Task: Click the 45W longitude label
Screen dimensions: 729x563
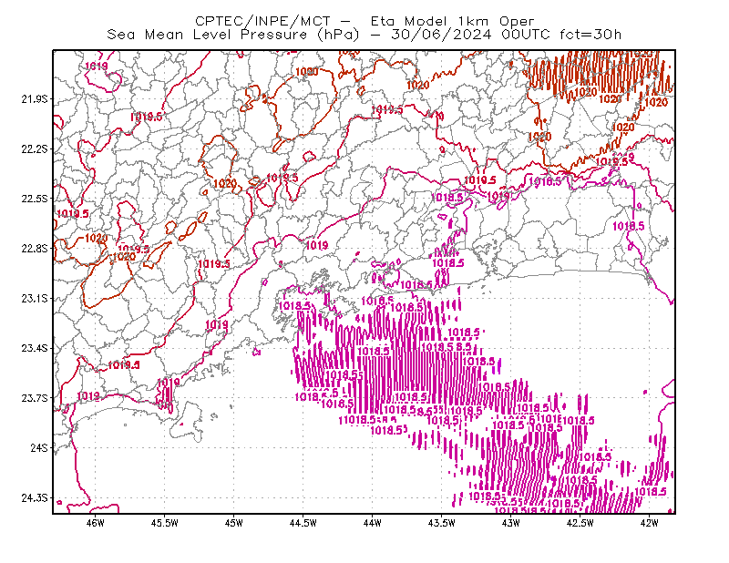Action: click(x=234, y=523)
